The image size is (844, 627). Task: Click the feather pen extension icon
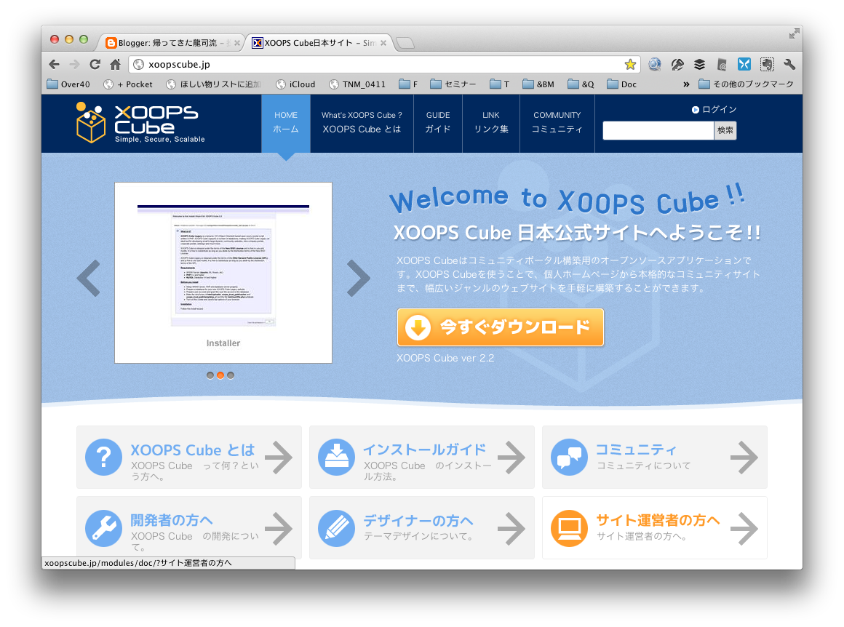point(677,65)
